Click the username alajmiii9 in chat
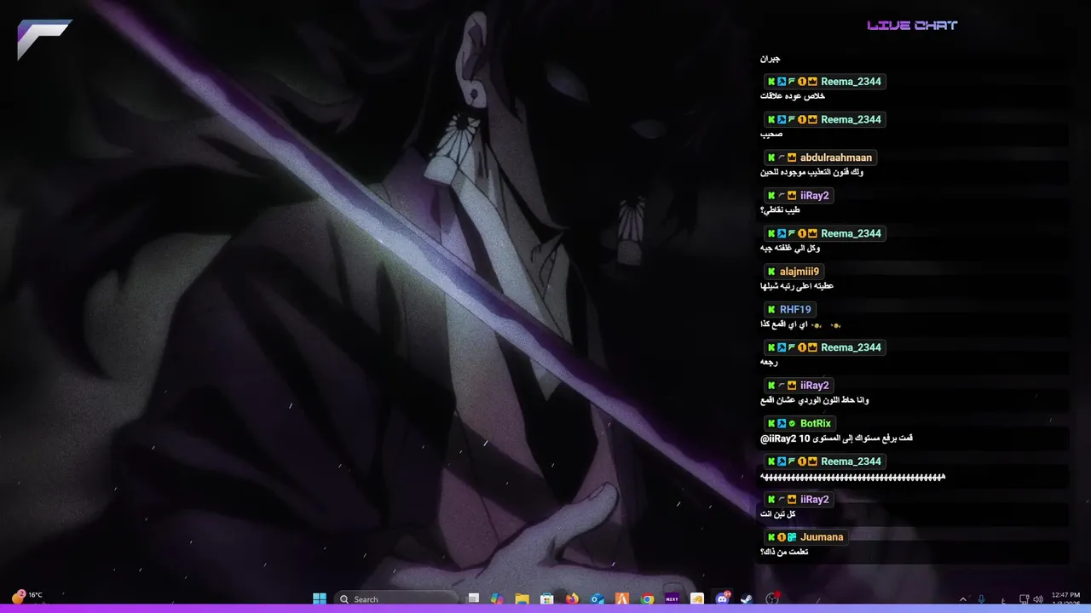This screenshot has width=1091, height=613. pyautogui.click(x=799, y=272)
